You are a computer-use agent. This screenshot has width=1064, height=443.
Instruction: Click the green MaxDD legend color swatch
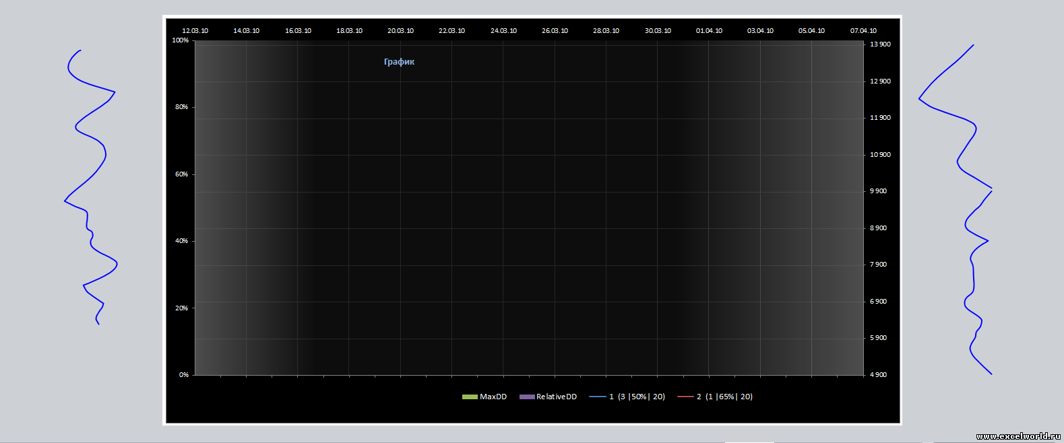[x=469, y=397]
